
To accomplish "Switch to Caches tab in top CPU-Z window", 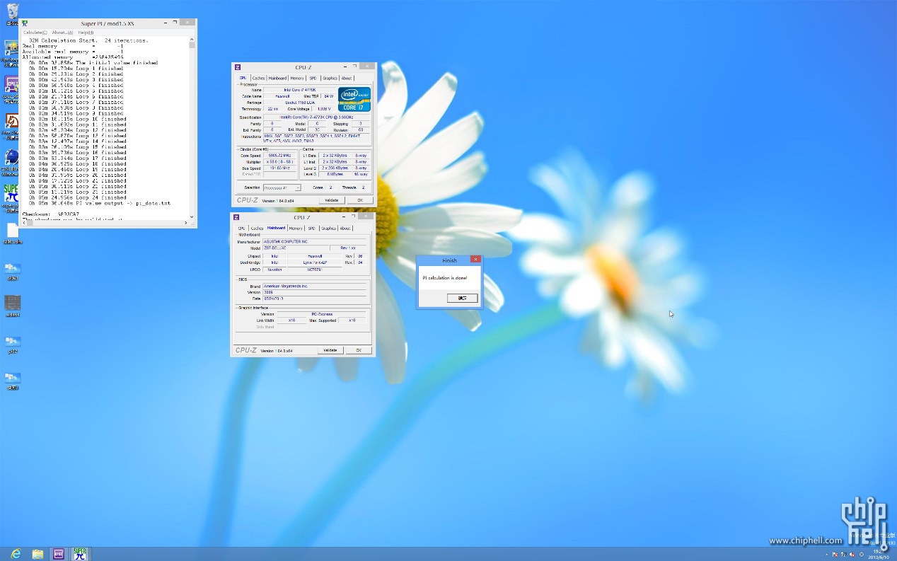I will (x=258, y=79).
